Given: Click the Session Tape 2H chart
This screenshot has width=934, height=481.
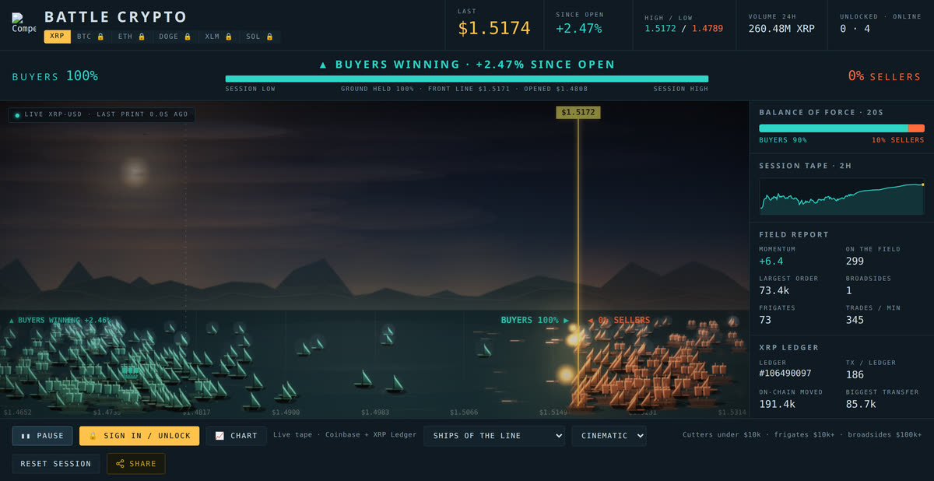Looking at the screenshot, I should click(841, 196).
